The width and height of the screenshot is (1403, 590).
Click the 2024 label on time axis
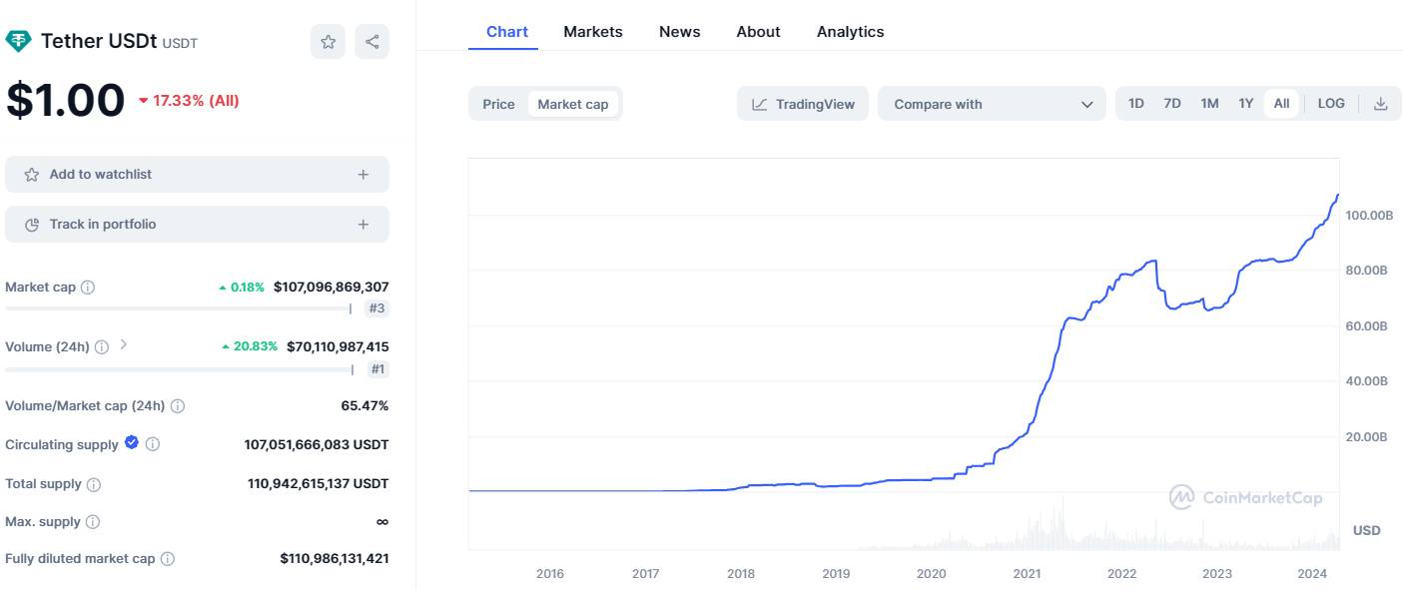(x=1312, y=574)
